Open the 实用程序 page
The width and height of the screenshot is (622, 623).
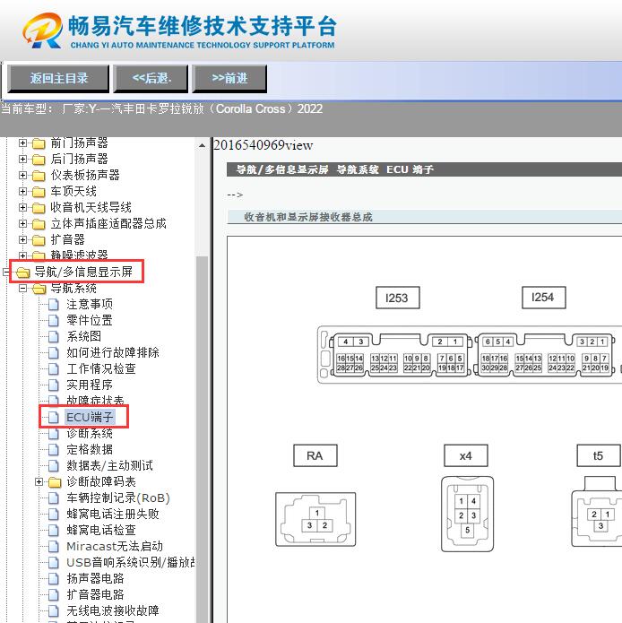coord(90,385)
